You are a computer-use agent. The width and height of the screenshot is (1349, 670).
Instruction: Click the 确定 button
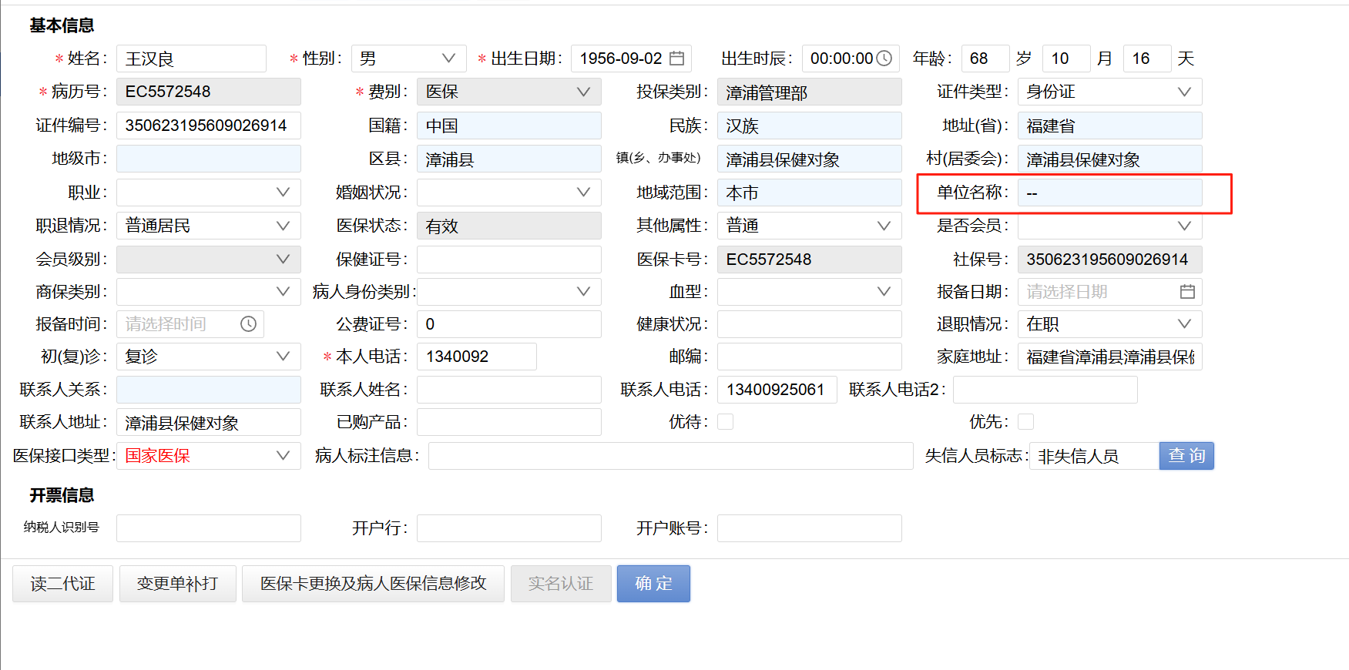pos(653,584)
